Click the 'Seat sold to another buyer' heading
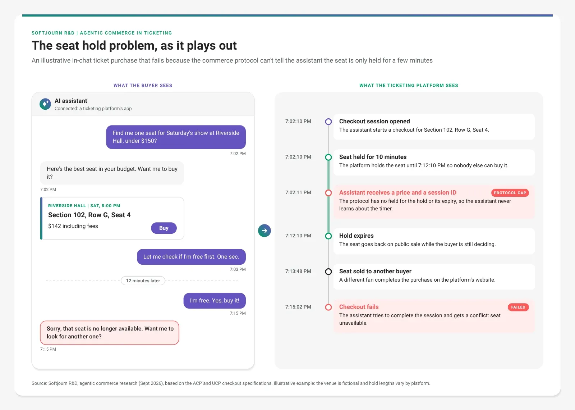This screenshot has height=410, width=575. coord(375,272)
